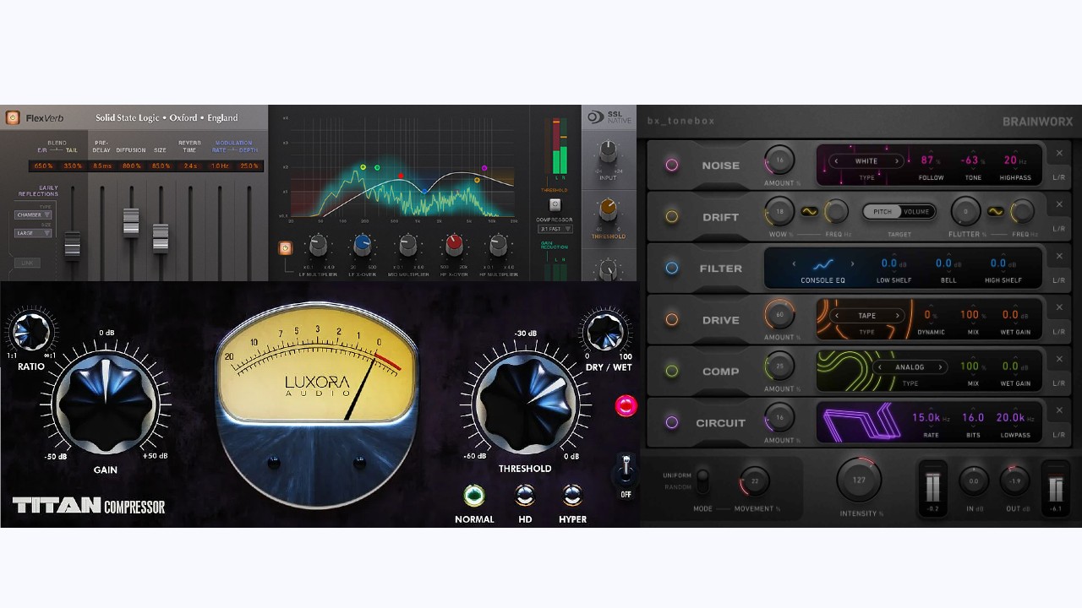Open the CHAMBER early reflections type dropdown

tap(33, 215)
